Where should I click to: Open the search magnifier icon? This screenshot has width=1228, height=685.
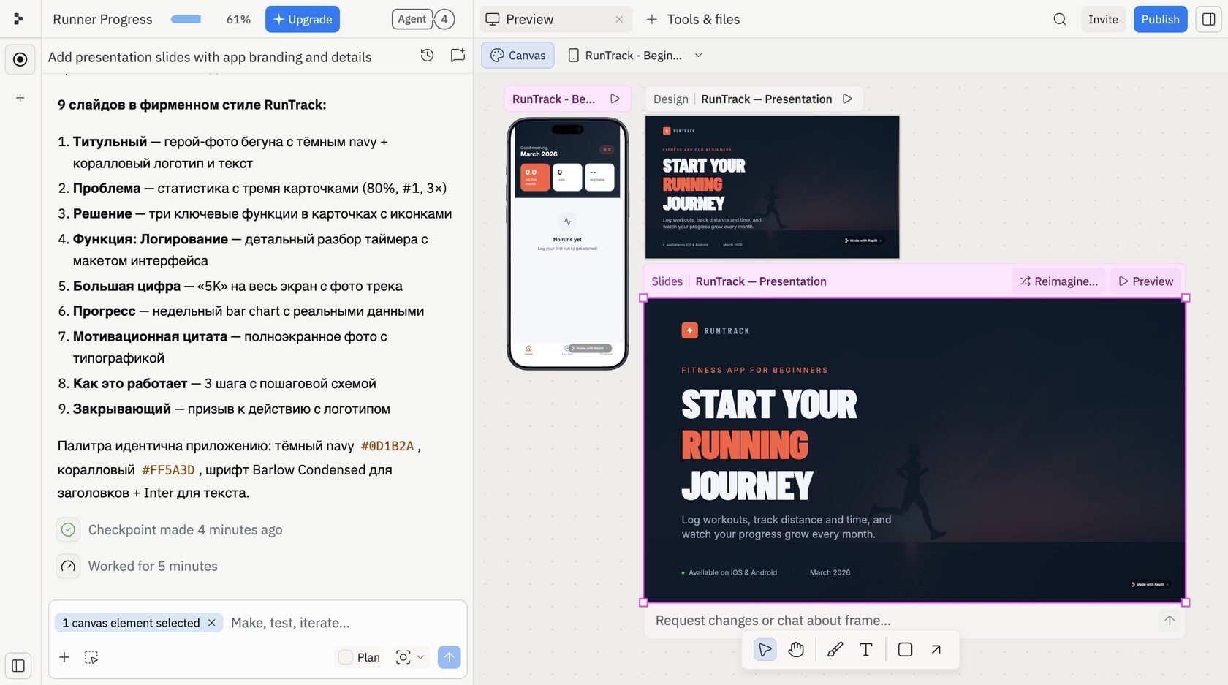click(x=1060, y=19)
